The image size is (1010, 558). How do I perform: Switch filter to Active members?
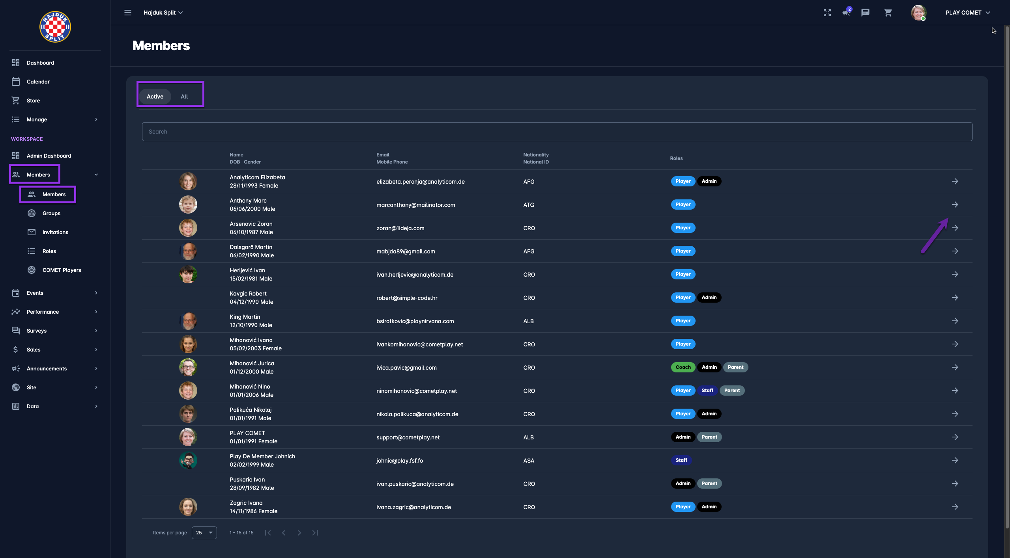(x=155, y=97)
